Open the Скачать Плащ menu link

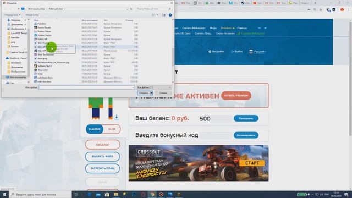click(x=203, y=34)
